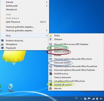Click the volume speaker icon in tray
This screenshot has width=104, height=101.
[x=101, y=99]
